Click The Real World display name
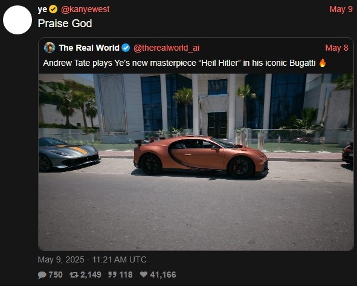This screenshot has width=357, height=286. click(x=89, y=48)
